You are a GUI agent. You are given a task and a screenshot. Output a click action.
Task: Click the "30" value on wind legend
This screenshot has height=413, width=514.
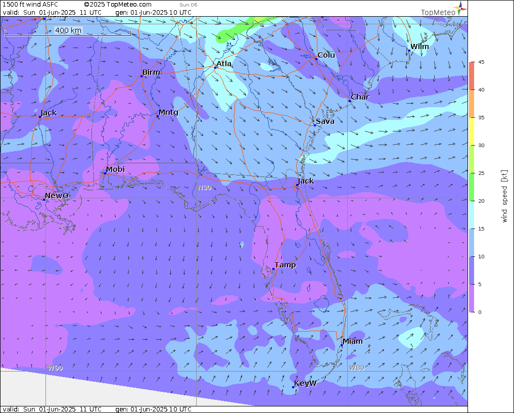[481, 146]
